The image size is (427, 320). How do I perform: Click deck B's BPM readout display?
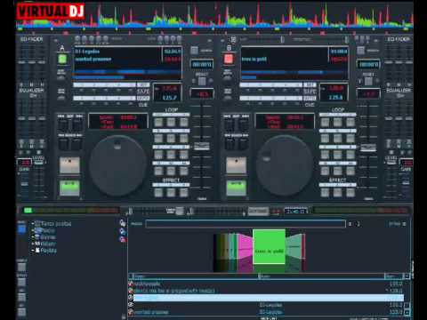(x=334, y=92)
